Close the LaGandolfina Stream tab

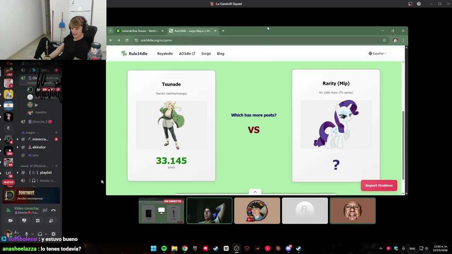pos(162,31)
